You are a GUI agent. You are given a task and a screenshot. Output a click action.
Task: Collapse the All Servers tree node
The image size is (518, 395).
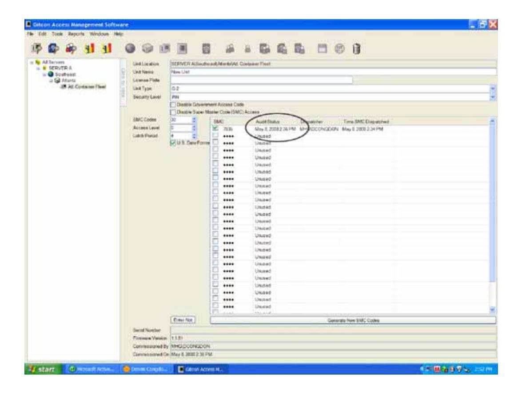[32, 62]
